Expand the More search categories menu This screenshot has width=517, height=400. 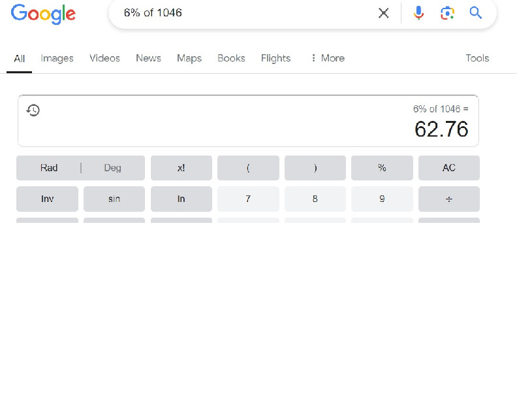(x=327, y=58)
